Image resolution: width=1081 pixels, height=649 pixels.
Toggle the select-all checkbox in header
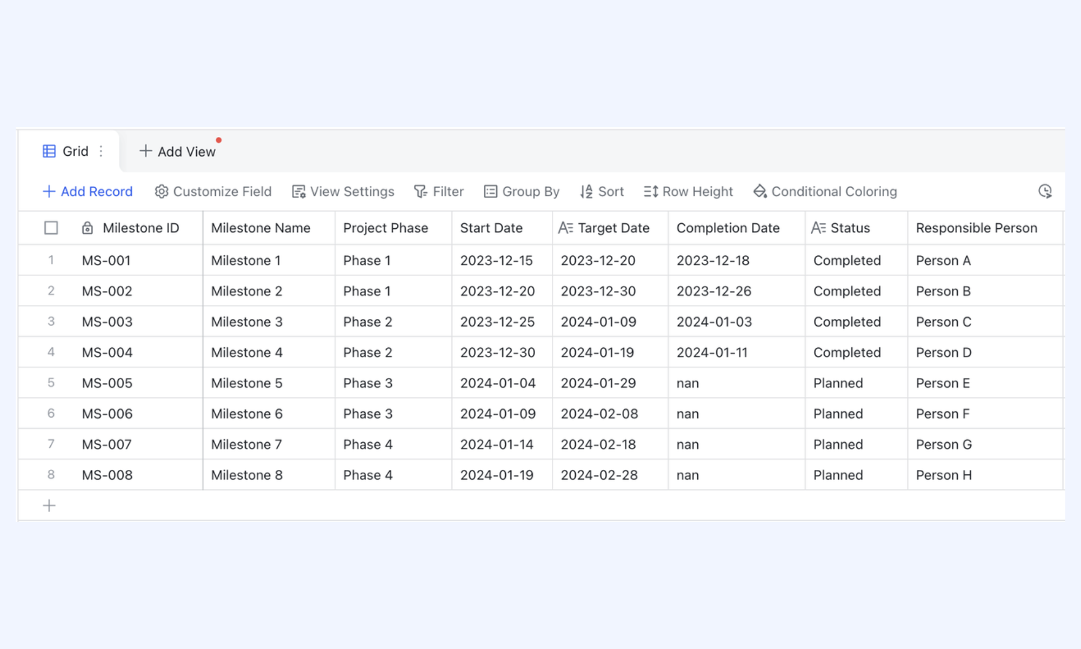(x=51, y=228)
